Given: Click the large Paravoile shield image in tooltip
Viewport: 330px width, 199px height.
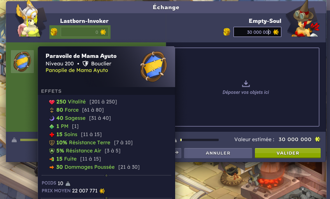Looking at the screenshot, I should [x=154, y=66].
